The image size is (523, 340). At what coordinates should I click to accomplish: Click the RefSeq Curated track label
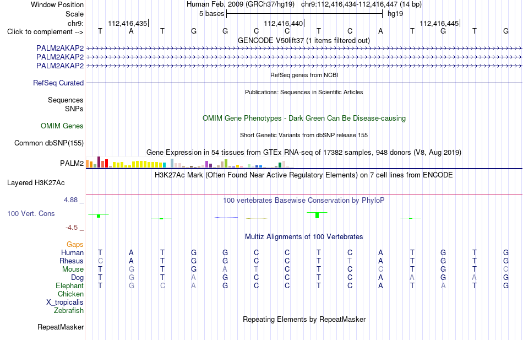(x=58, y=83)
